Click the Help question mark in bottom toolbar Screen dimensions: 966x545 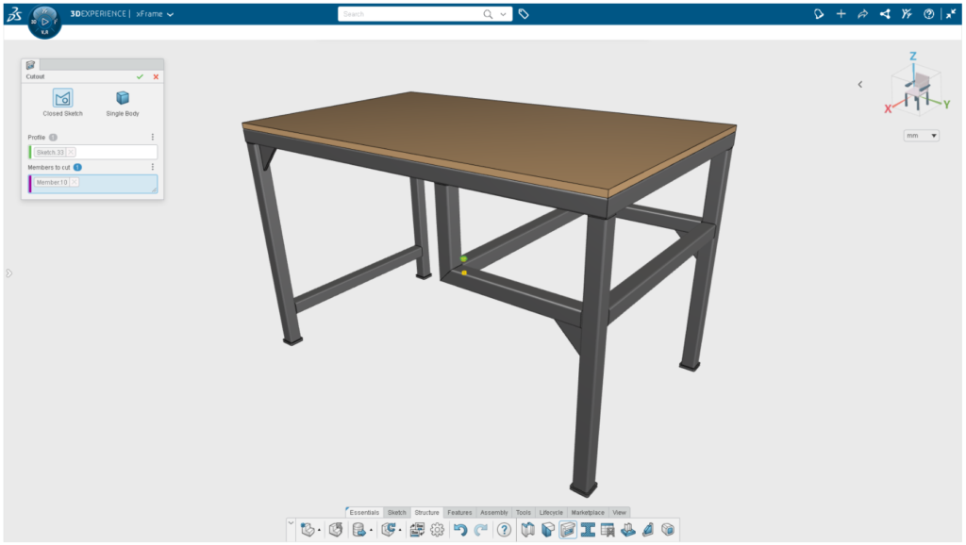coord(504,530)
